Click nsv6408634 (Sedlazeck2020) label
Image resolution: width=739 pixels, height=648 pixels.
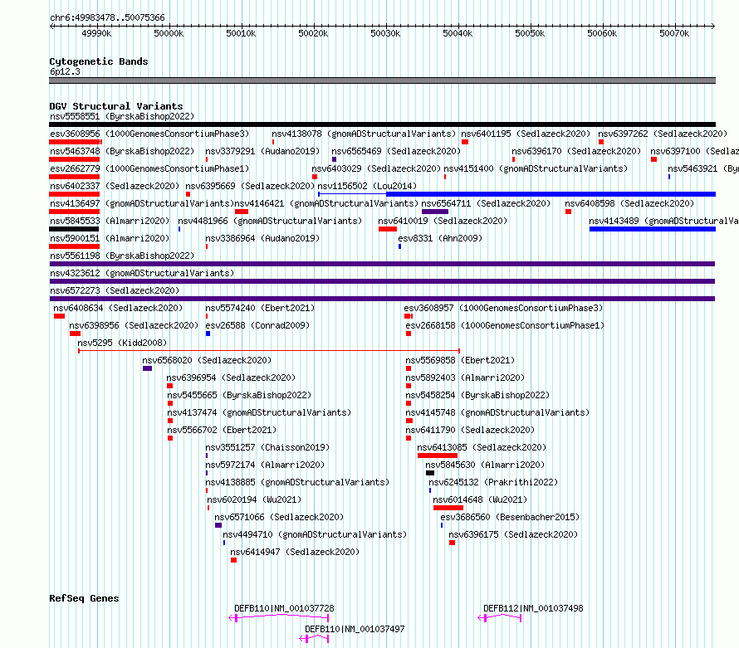pyautogui.click(x=118, y=308)
